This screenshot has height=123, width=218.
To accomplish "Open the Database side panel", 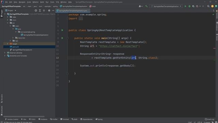I will click(x=217, y=26).
